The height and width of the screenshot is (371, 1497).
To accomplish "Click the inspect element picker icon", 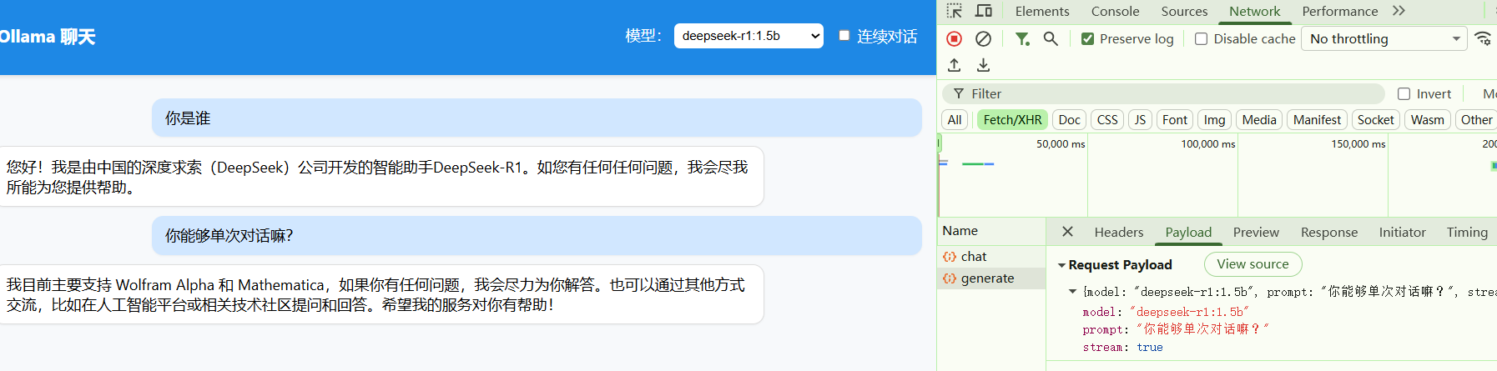I will (x=955, y=11).
